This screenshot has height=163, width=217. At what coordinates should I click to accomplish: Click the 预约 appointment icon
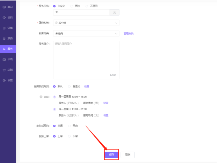pyautogui.click(x=4, y=39)
